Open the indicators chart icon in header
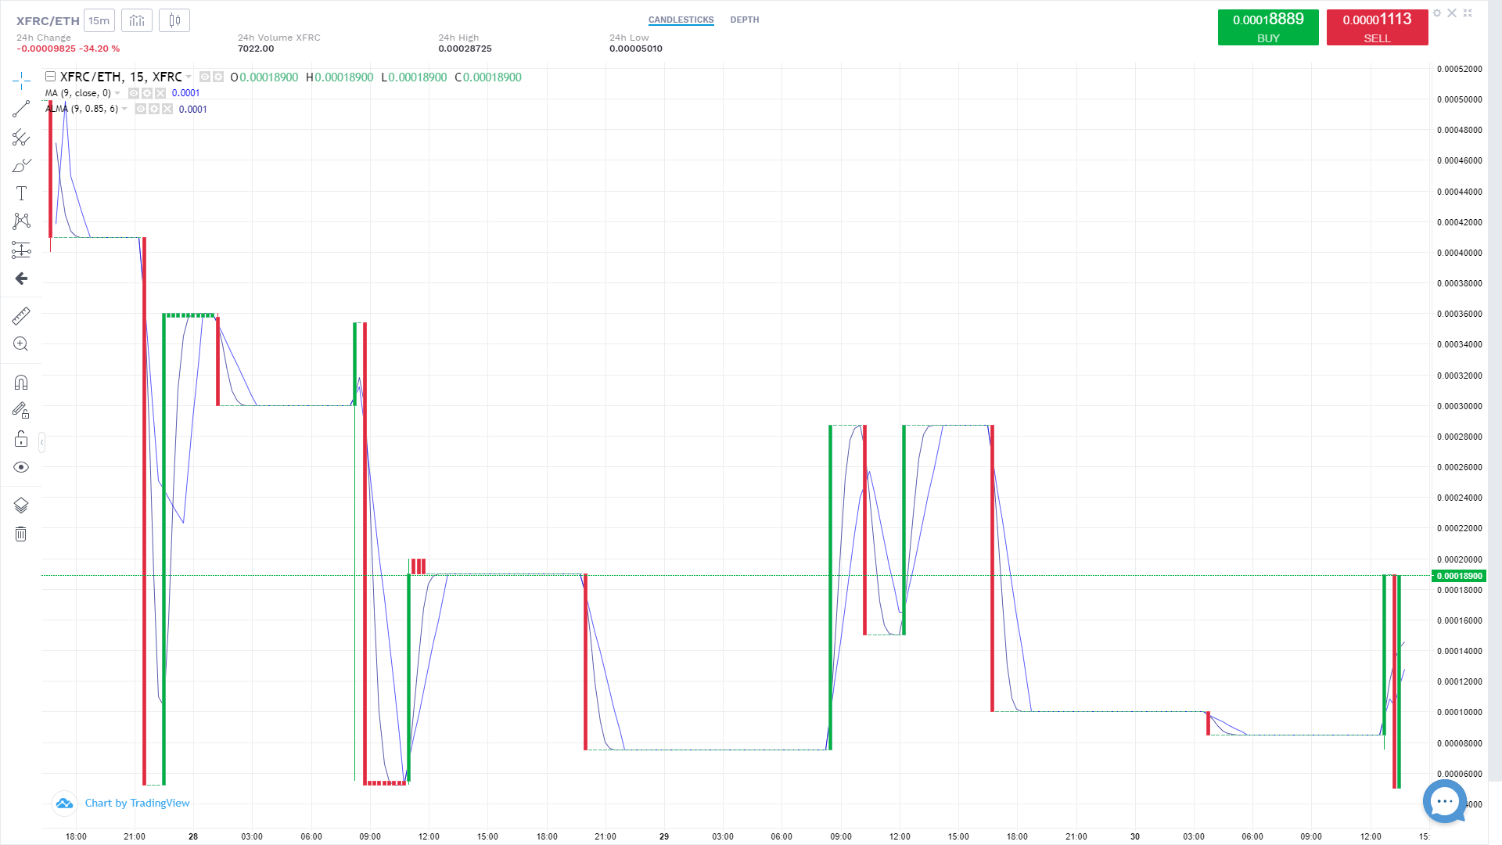Screen dimensions: 1502x845 pyautogui.click(x=137, y=20)
